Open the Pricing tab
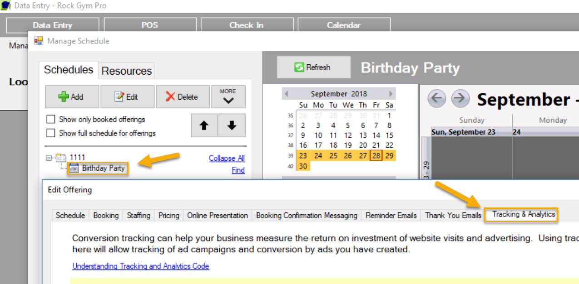 point(169,216)
